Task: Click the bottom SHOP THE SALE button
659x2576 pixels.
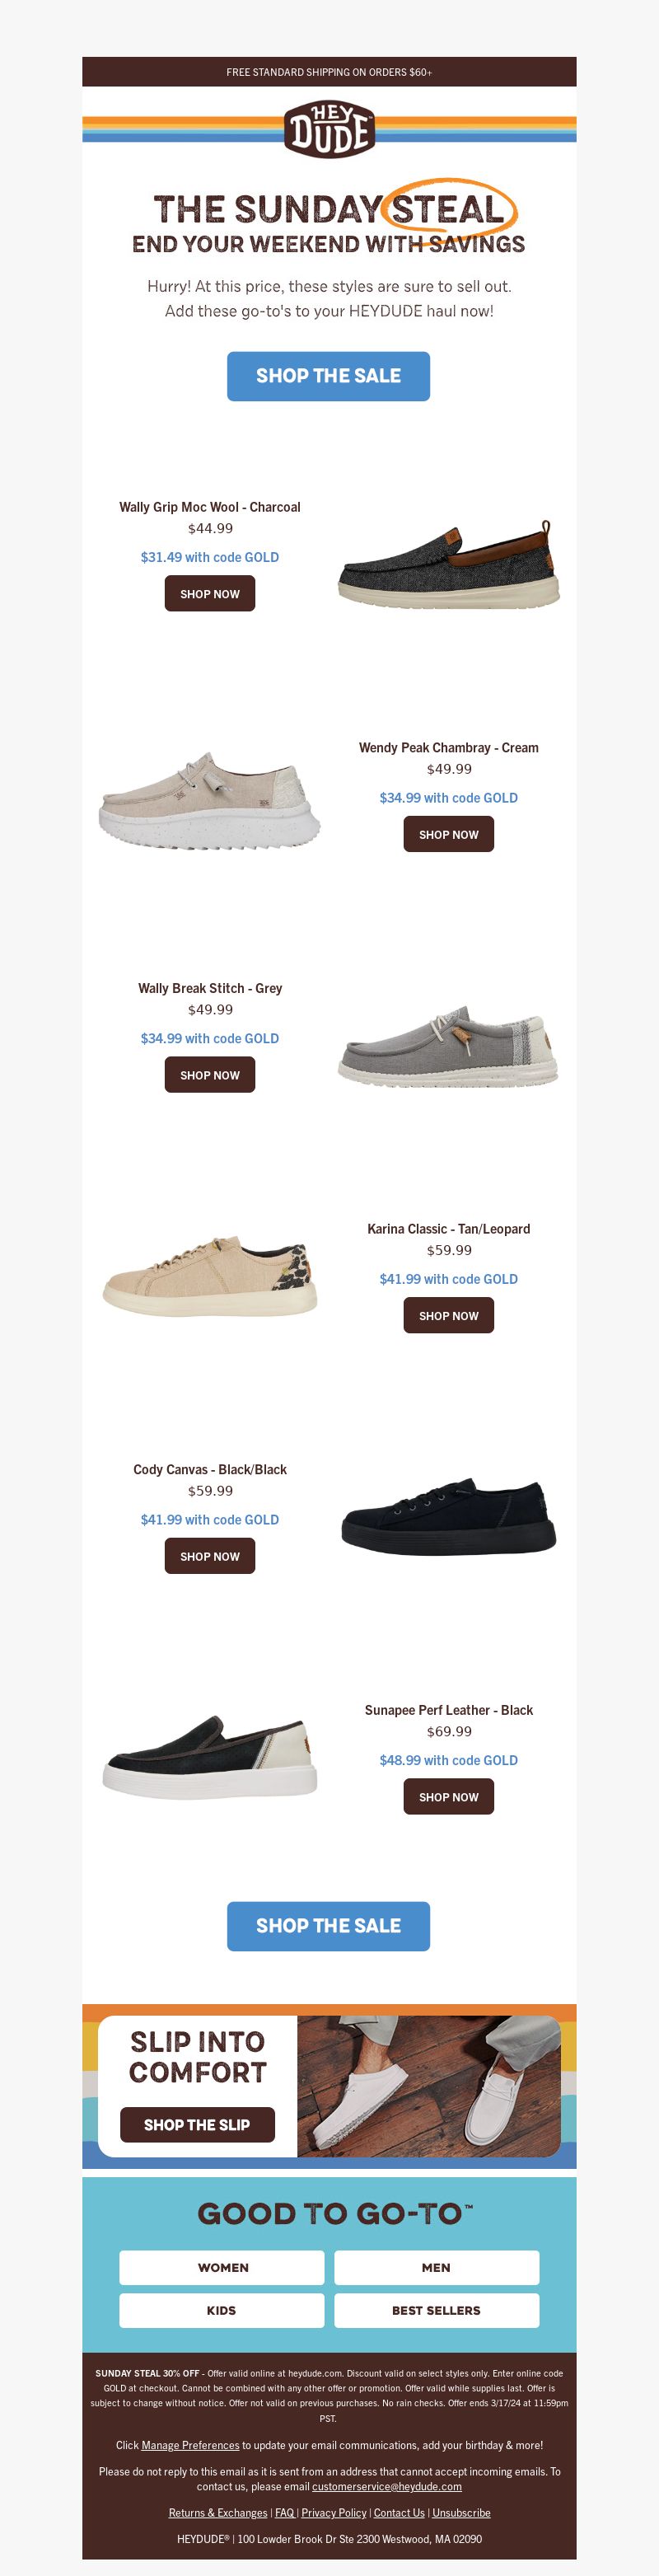Action: point(328,1926)
